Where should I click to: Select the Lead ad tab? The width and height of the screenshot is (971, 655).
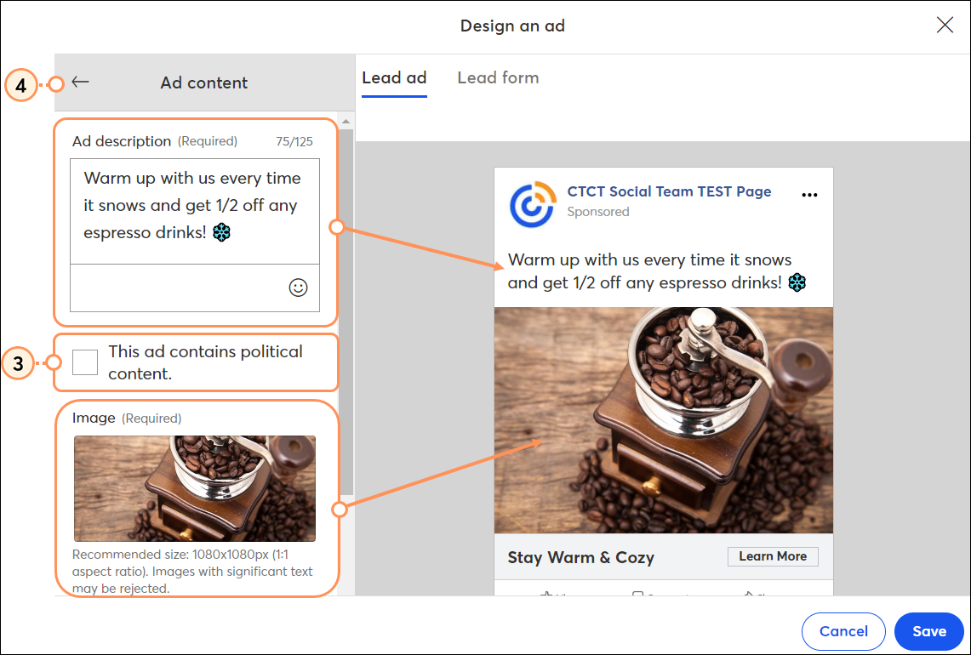(394, 78)
